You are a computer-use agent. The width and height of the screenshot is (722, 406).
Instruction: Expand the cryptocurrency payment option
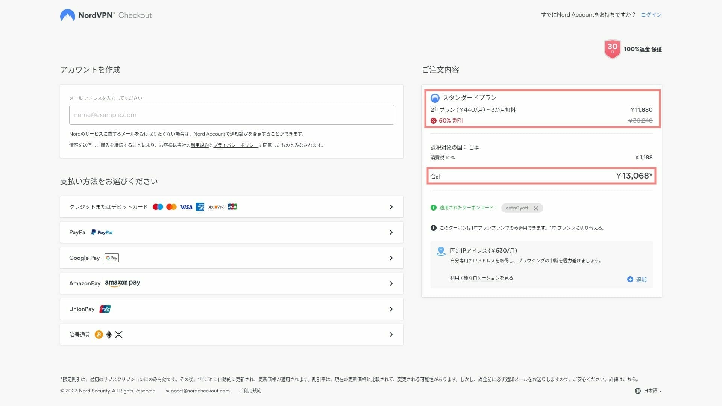point(232,335)
